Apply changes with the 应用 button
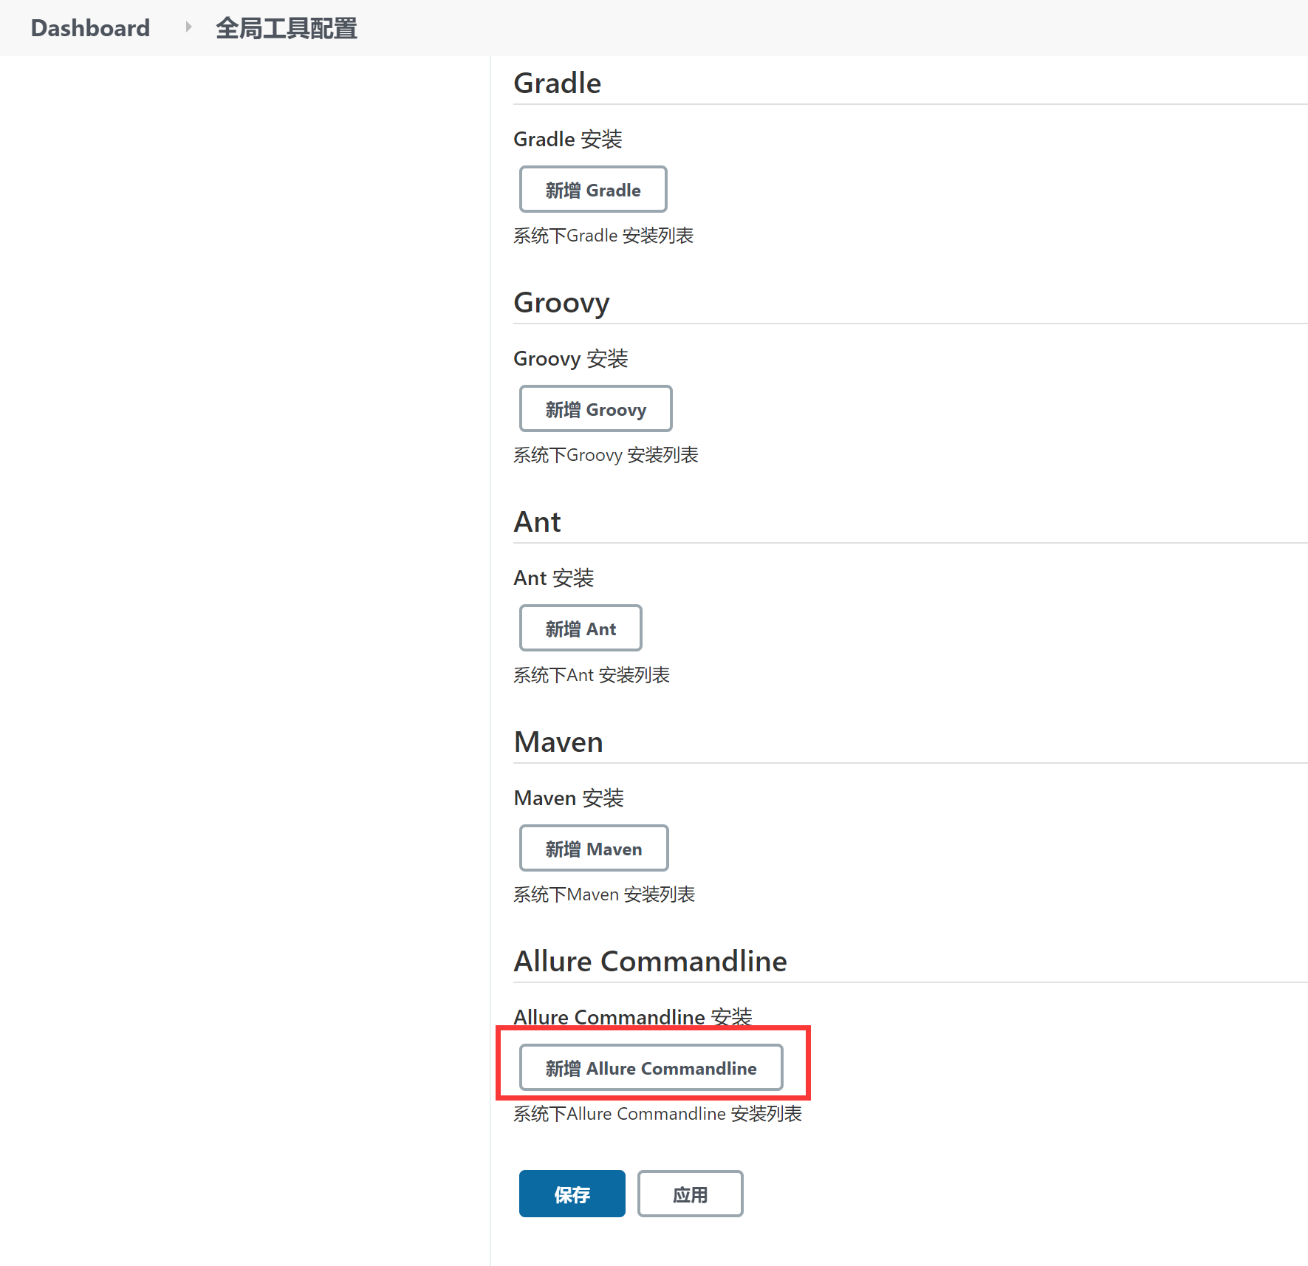The height and width of the screenshot is (1266, 1308). coord(690,1194)
